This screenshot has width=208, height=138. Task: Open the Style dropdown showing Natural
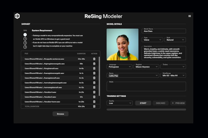tap(175, 40)
